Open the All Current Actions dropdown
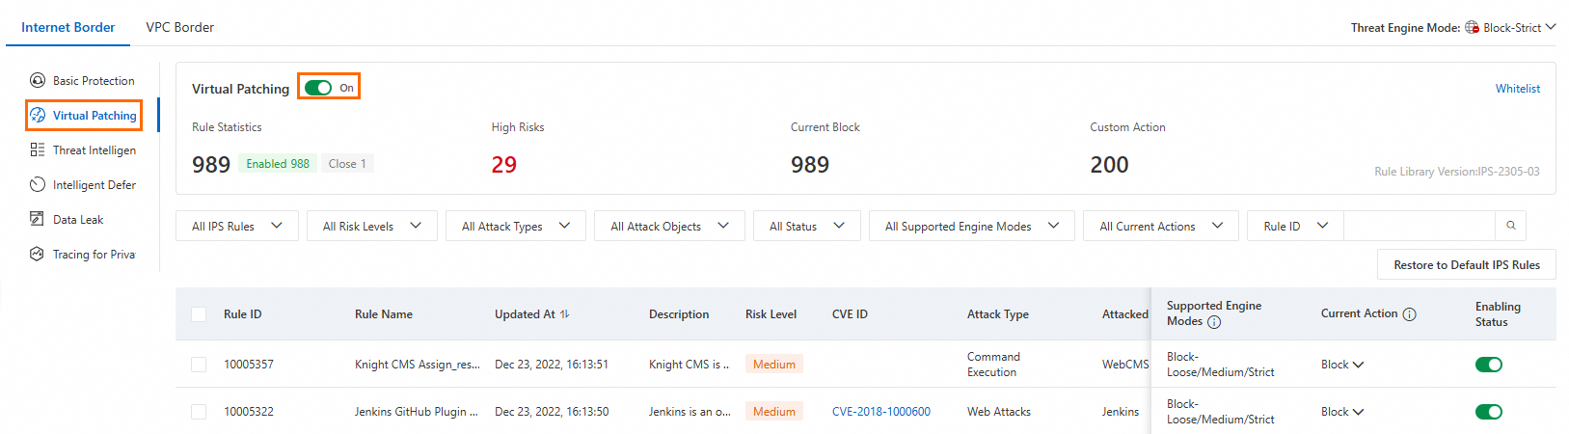Image resolution: width=1569 pixels, height=434 pixels. (1161, 226)
